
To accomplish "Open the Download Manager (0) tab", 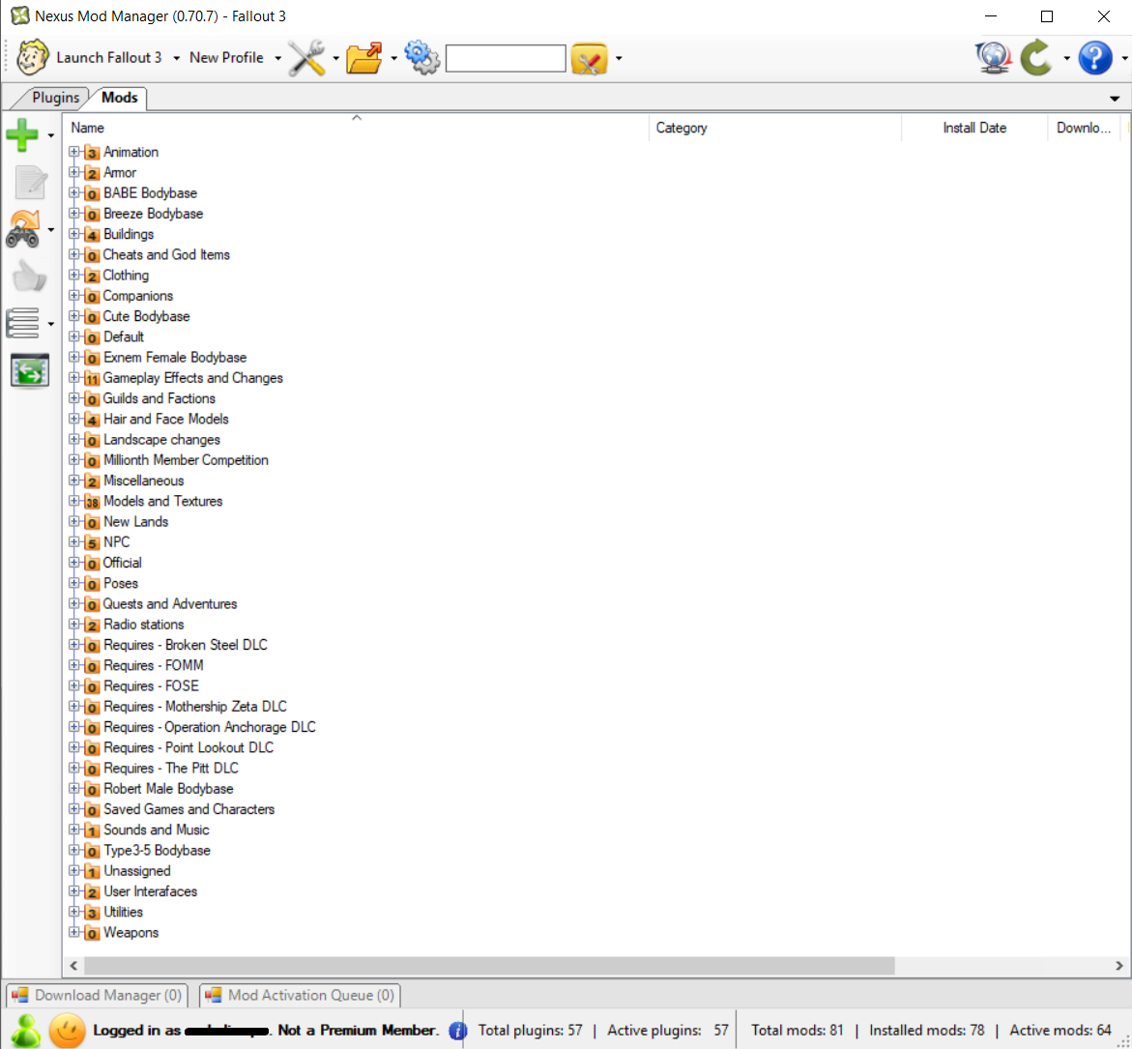I will [98, 996].
